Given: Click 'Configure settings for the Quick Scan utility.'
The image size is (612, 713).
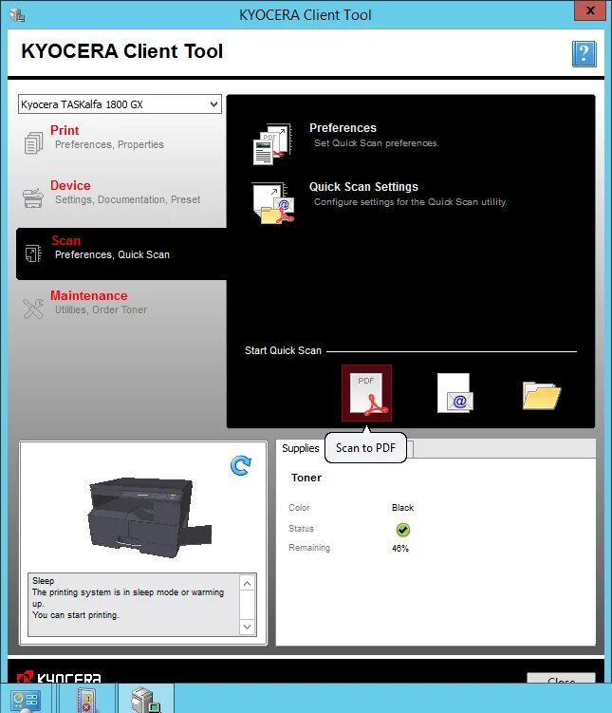Looking at the screenshot, I should click(x=410, y=202).
